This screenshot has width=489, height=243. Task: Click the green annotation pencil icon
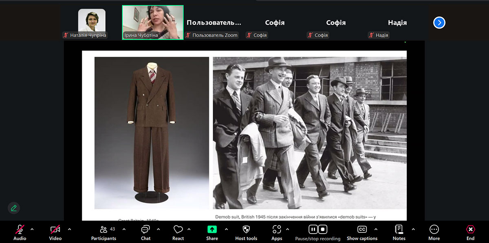point(14,208)
